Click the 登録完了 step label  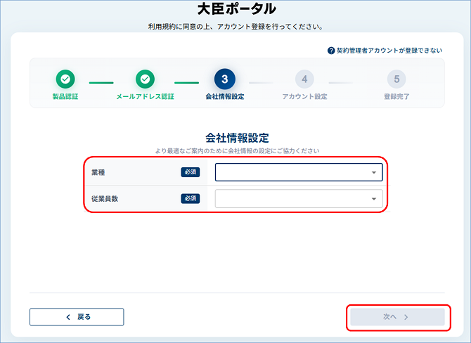coord(396,96)
